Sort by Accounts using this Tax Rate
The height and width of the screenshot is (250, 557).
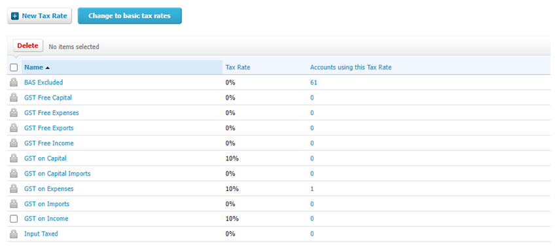pyautogui.click(x=351, y=67)
